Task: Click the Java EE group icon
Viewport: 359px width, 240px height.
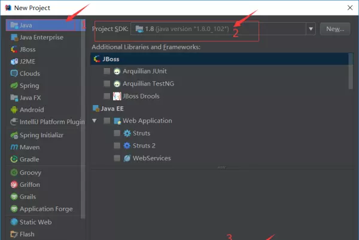Action: tap(96, 109)
